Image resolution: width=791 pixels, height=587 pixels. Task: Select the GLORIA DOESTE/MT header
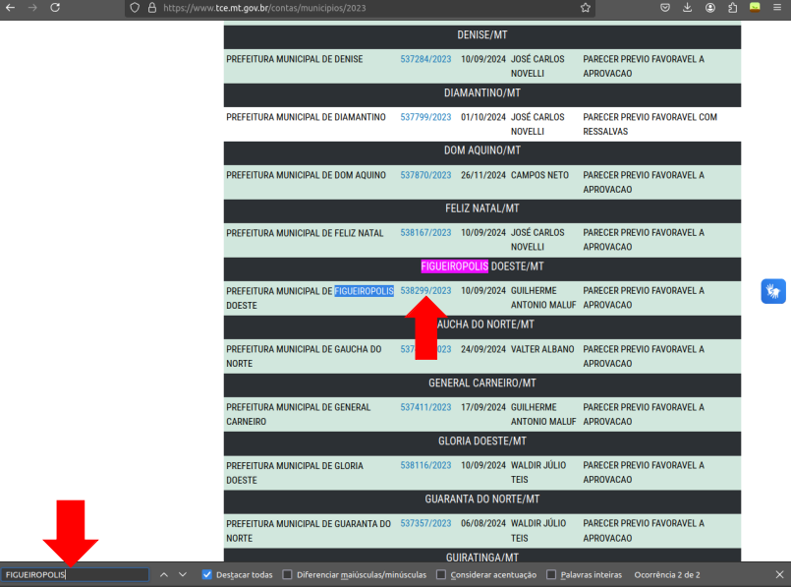click(482, 441)
